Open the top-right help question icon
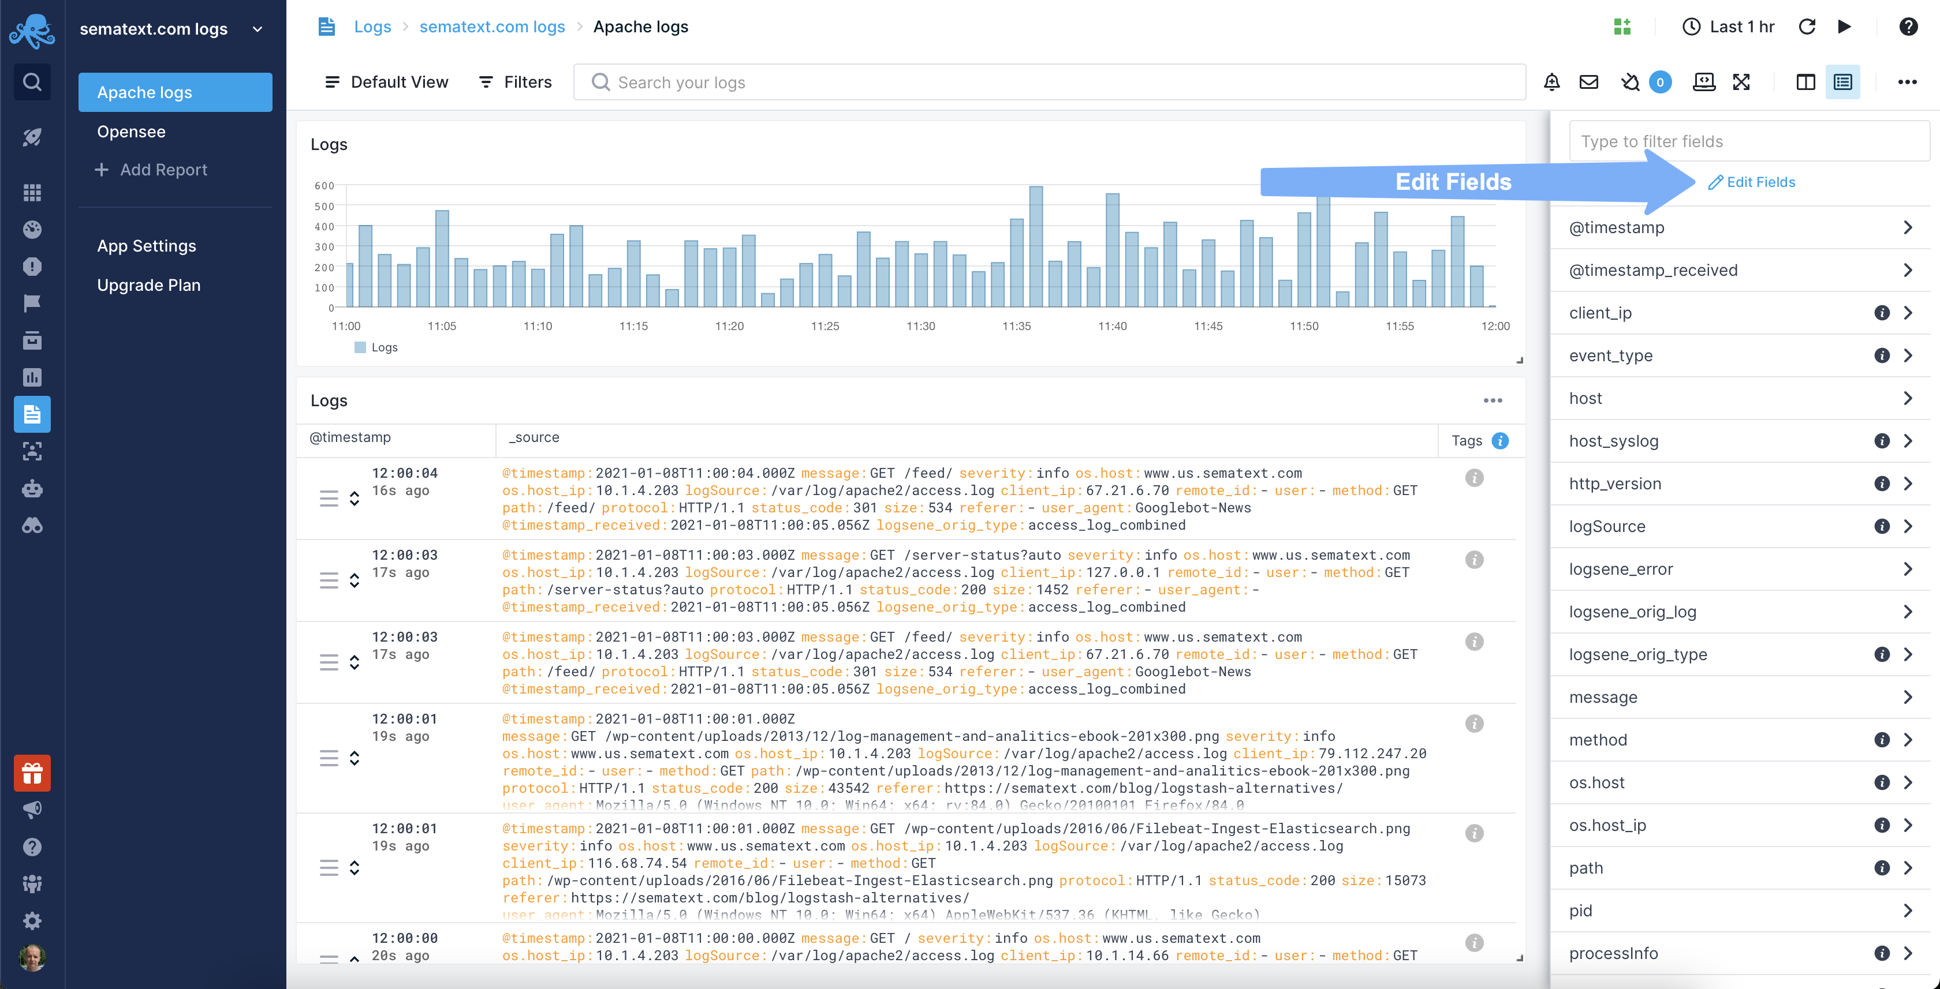Image resolution: width=1940 pixels, height=989 pixels. (1908, 27)
